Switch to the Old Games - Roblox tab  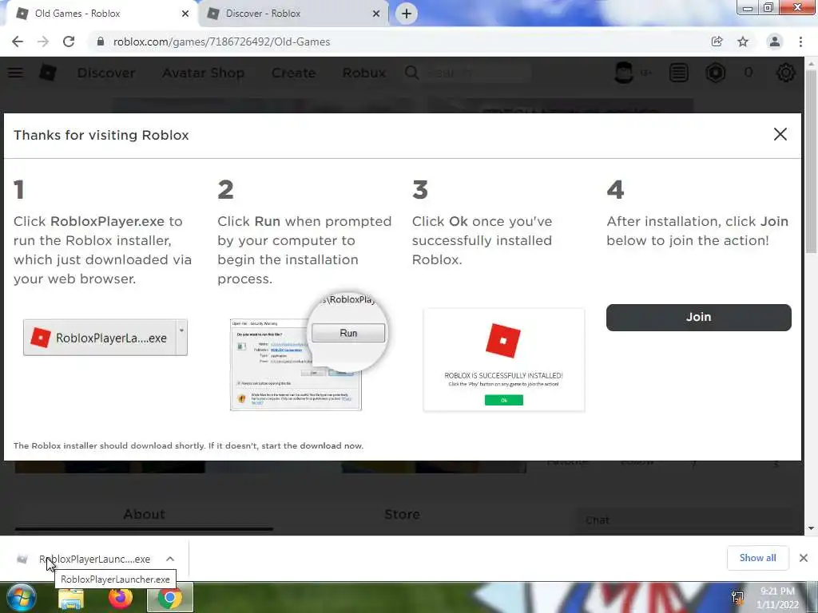[x=99, y=14]
